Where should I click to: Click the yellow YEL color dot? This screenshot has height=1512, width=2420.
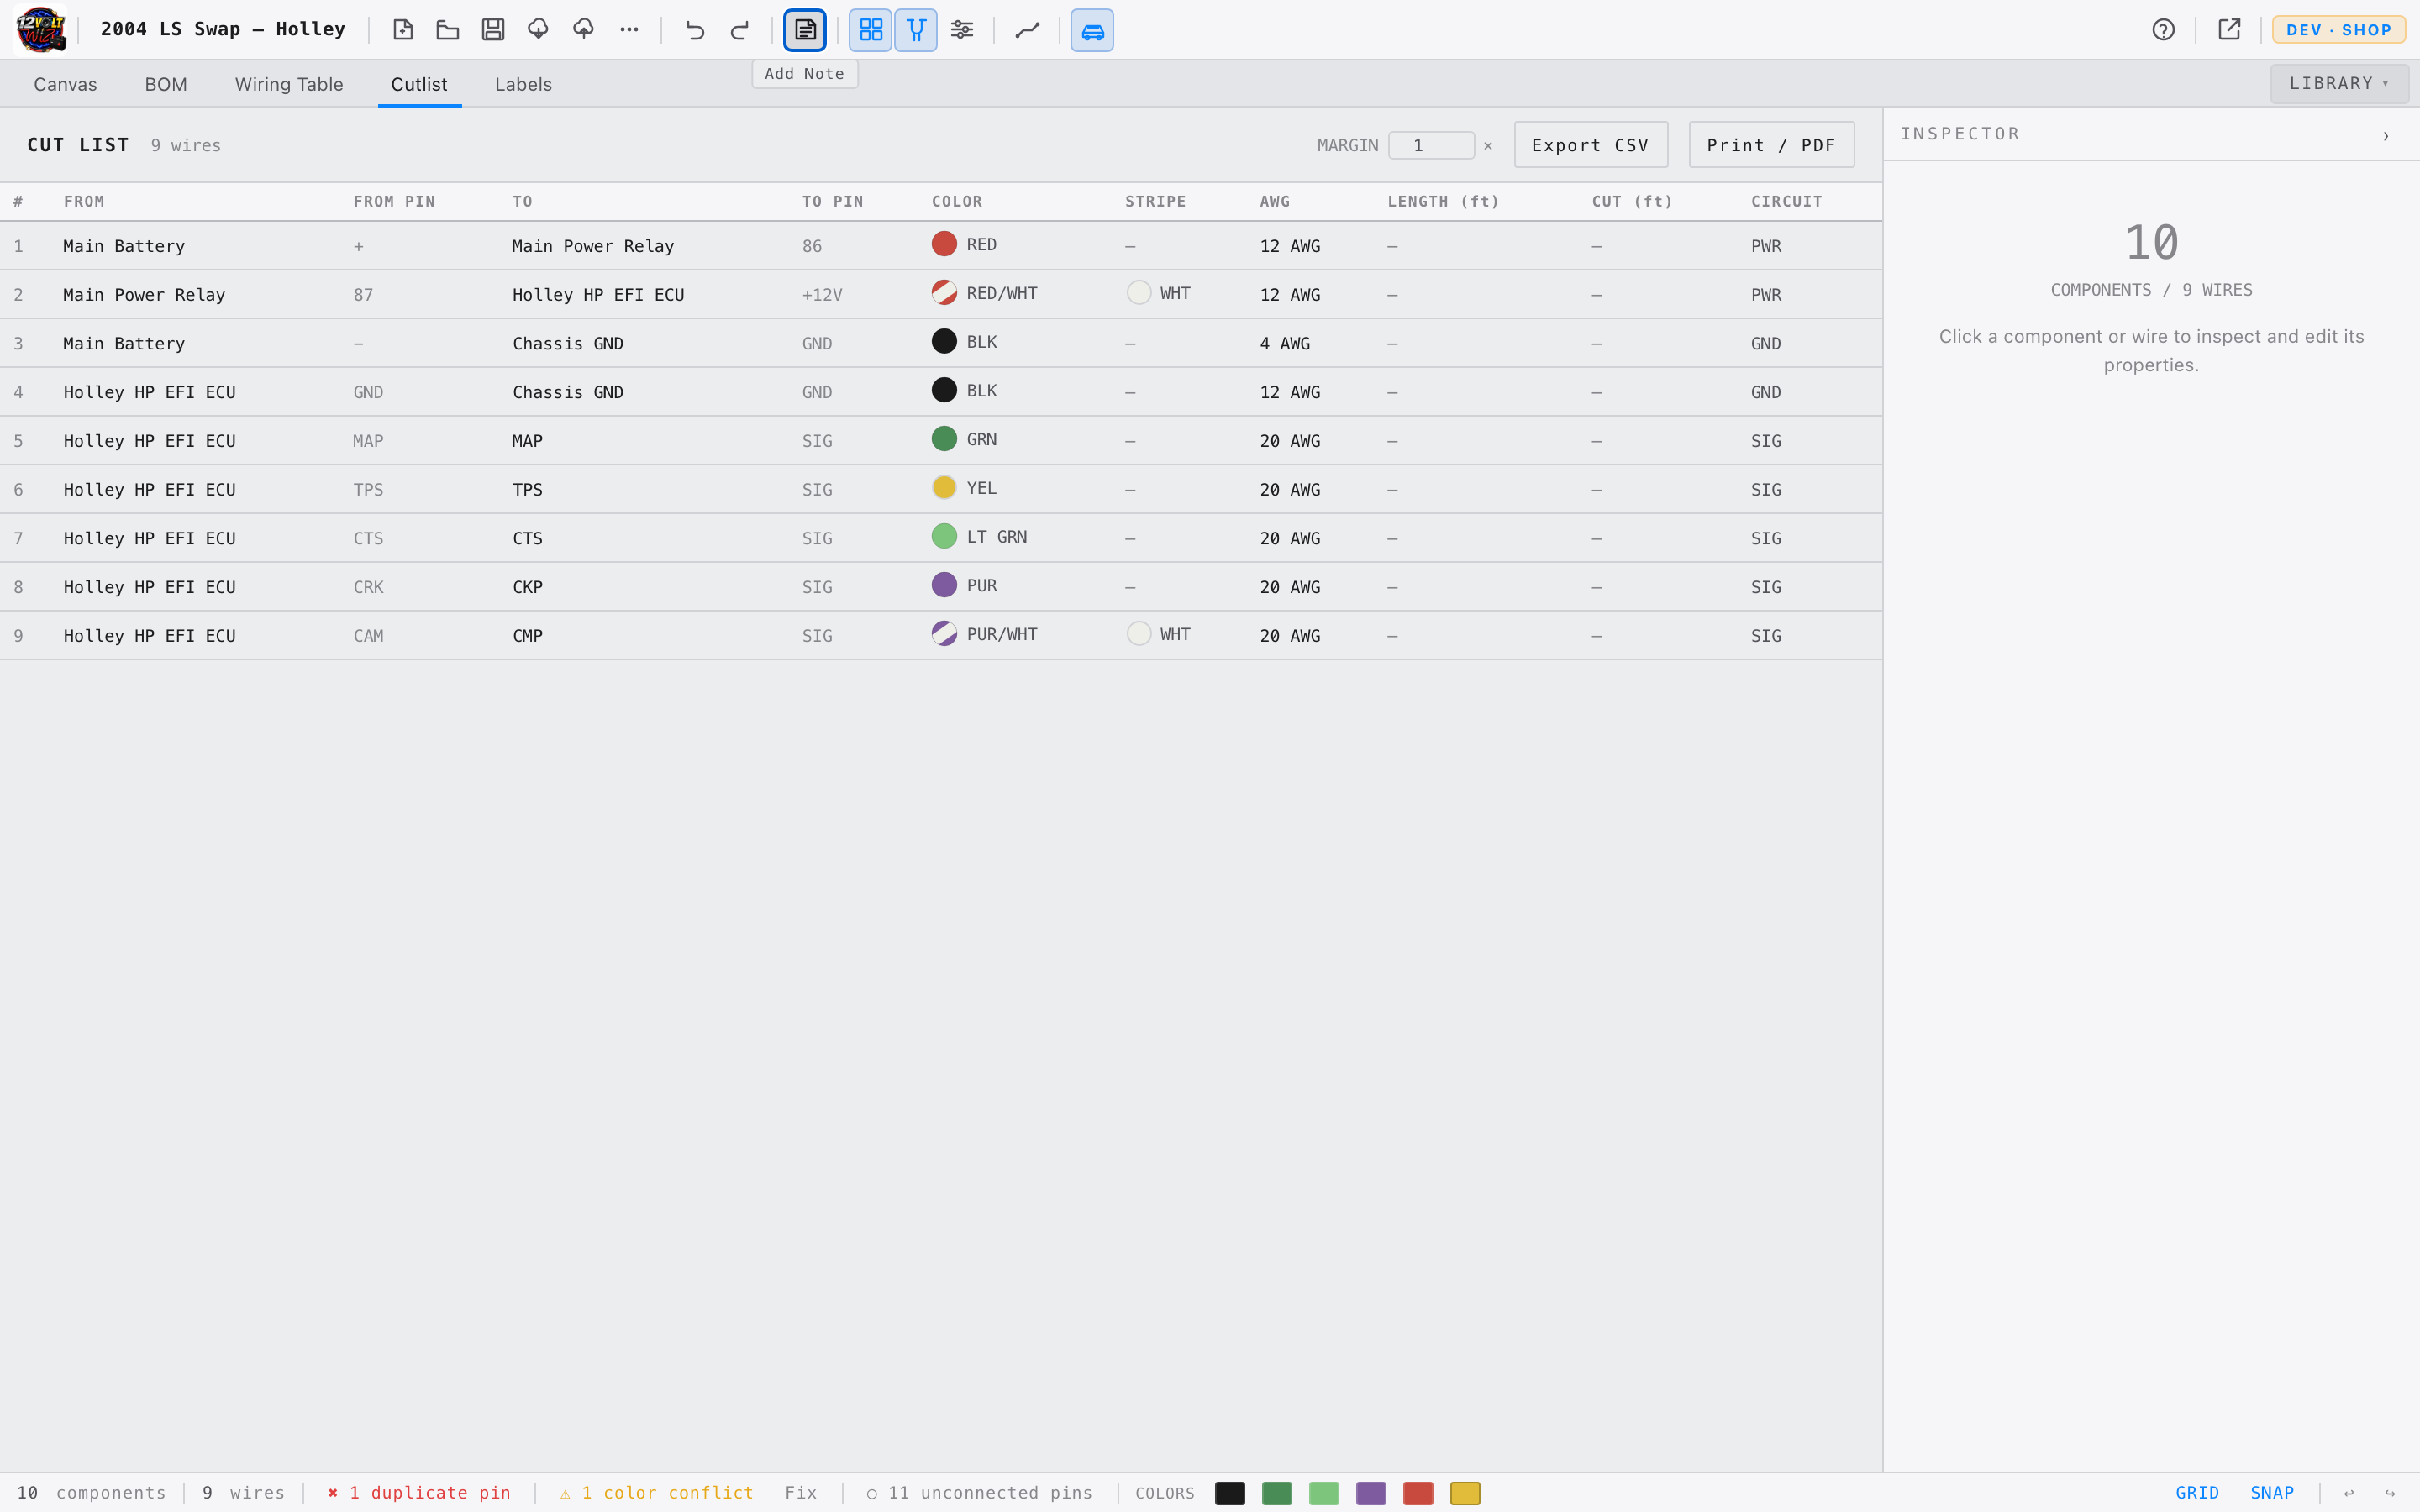944,488
